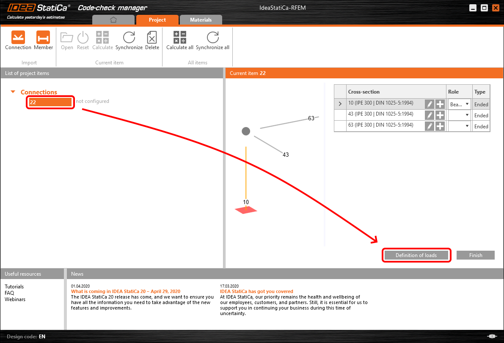Run Synchronize all items
504x343 pixels.
(212, 40)
